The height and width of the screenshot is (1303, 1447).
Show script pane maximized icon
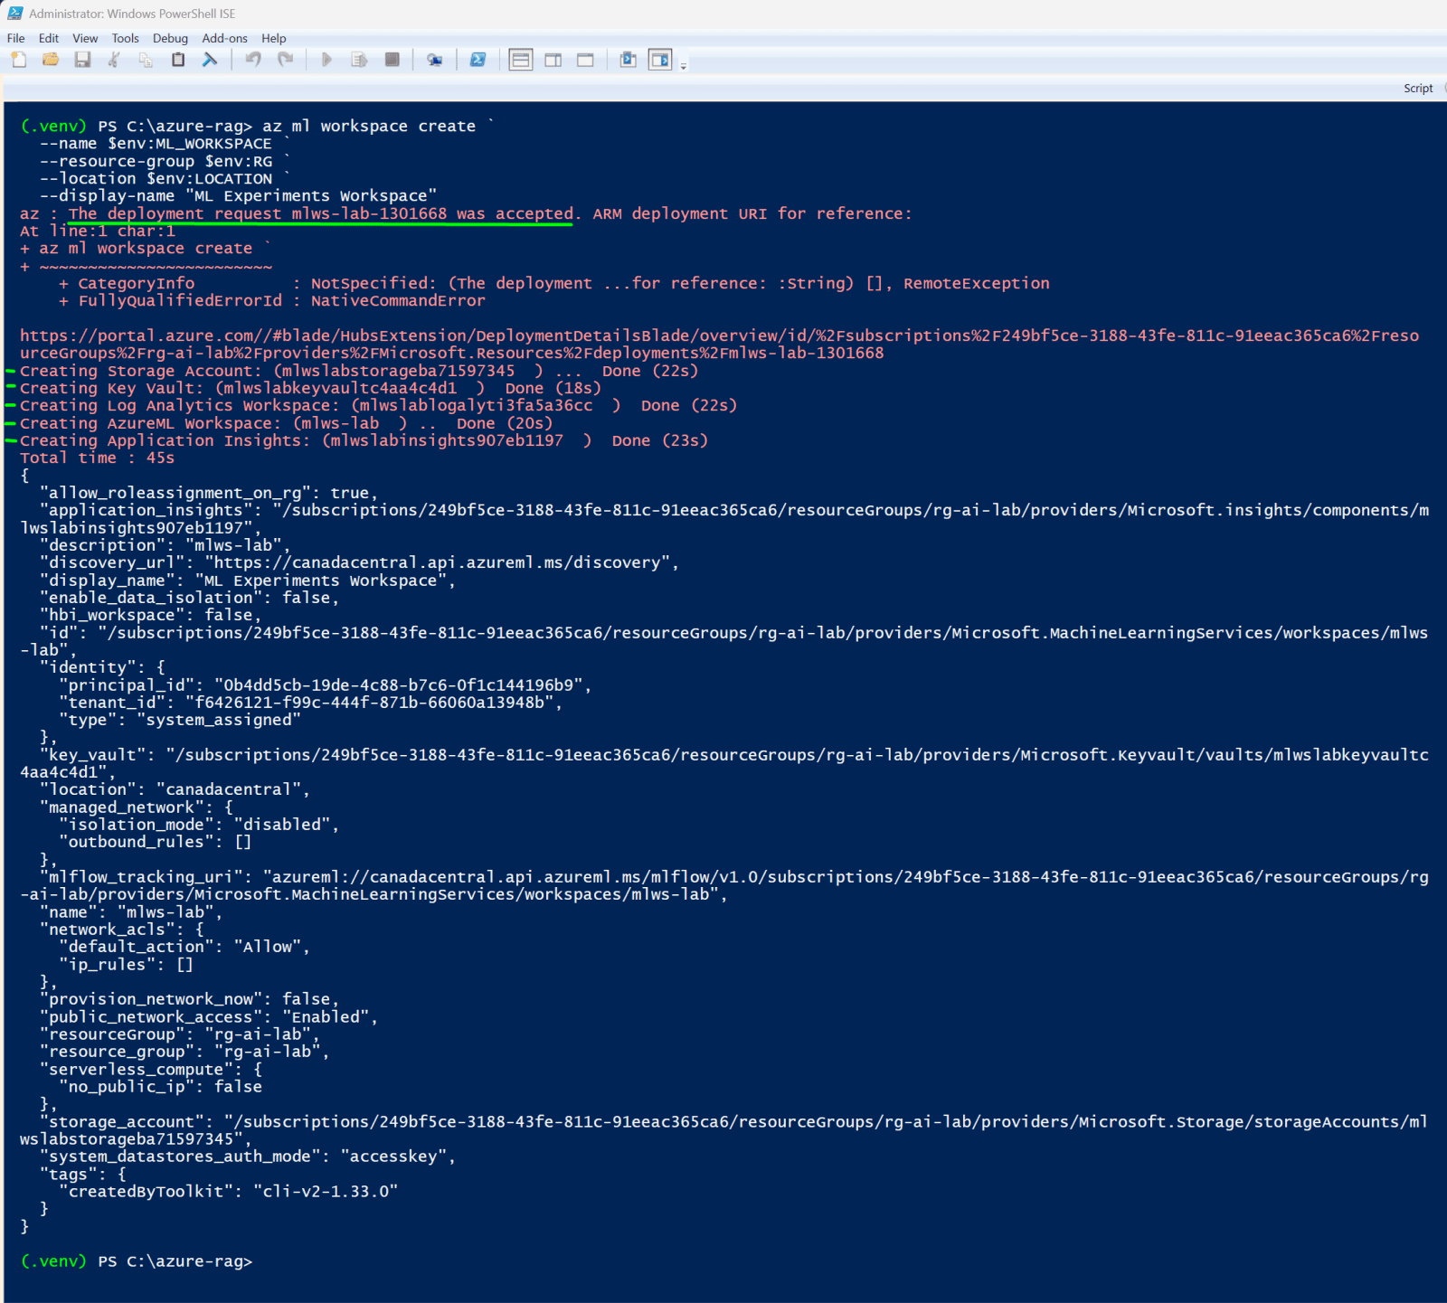coord(585,60)
